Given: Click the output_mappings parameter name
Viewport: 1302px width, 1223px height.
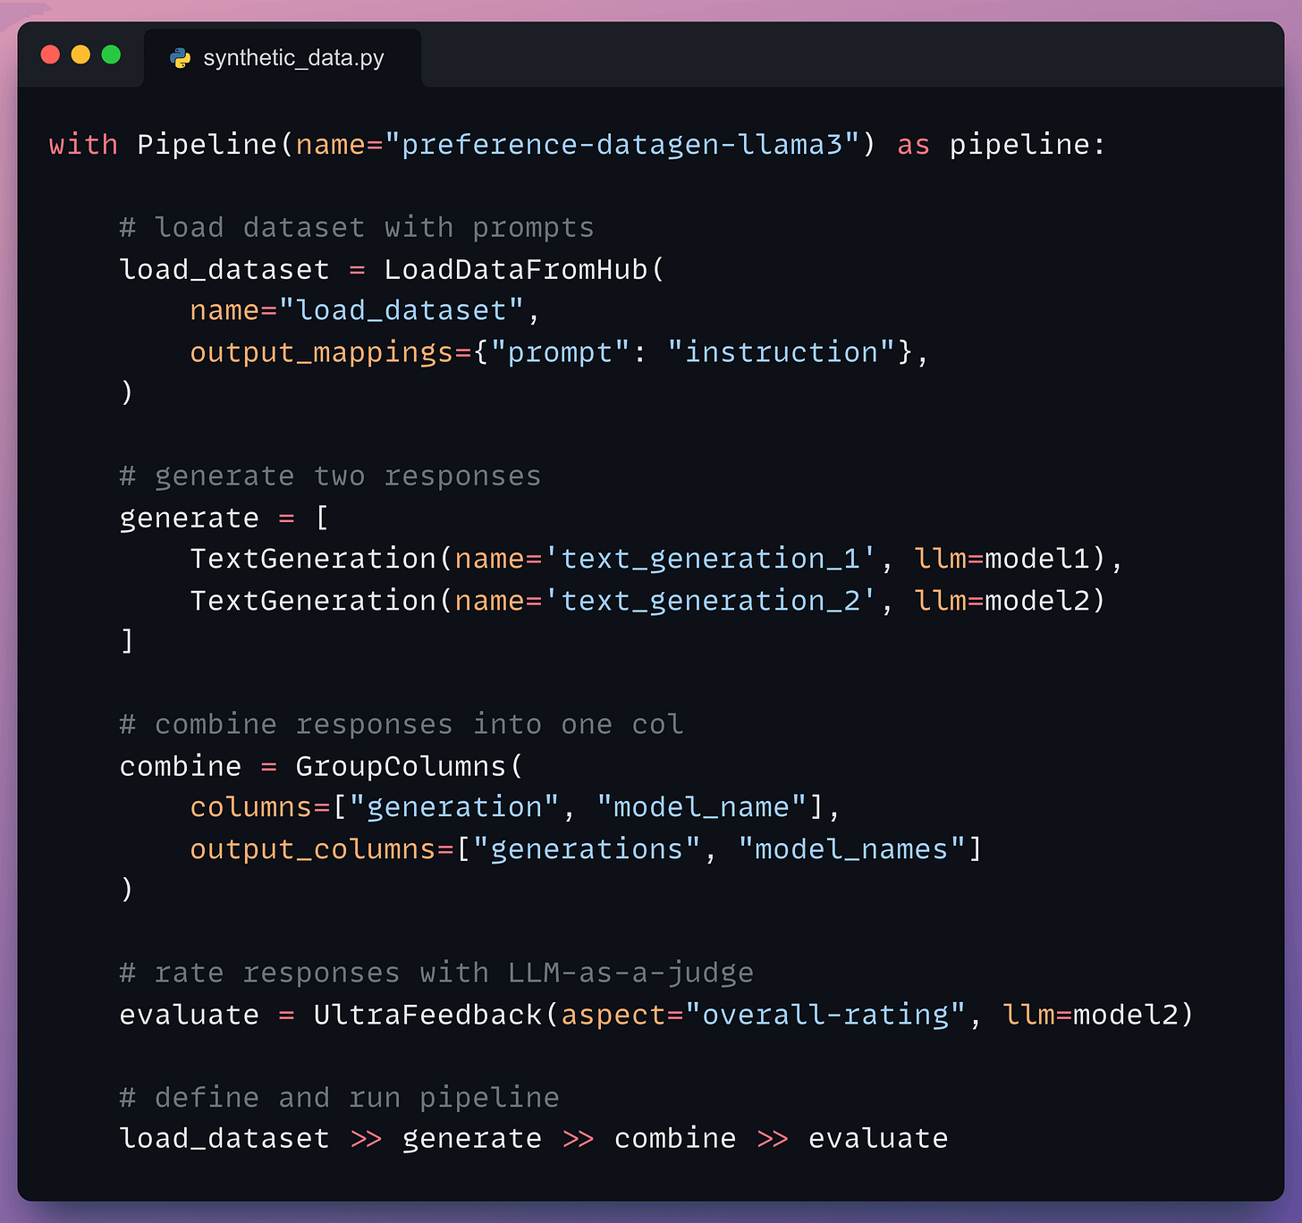Looking at the screenshot, I should coord(321,352).
